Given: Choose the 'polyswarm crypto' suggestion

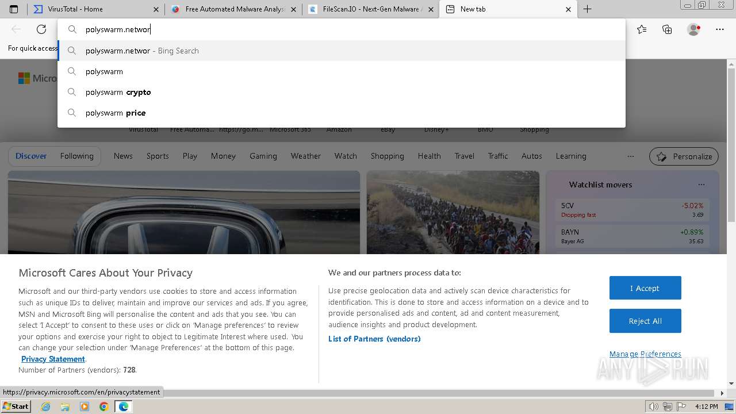Looking at the screenshot, I should (x=342, y=92).
